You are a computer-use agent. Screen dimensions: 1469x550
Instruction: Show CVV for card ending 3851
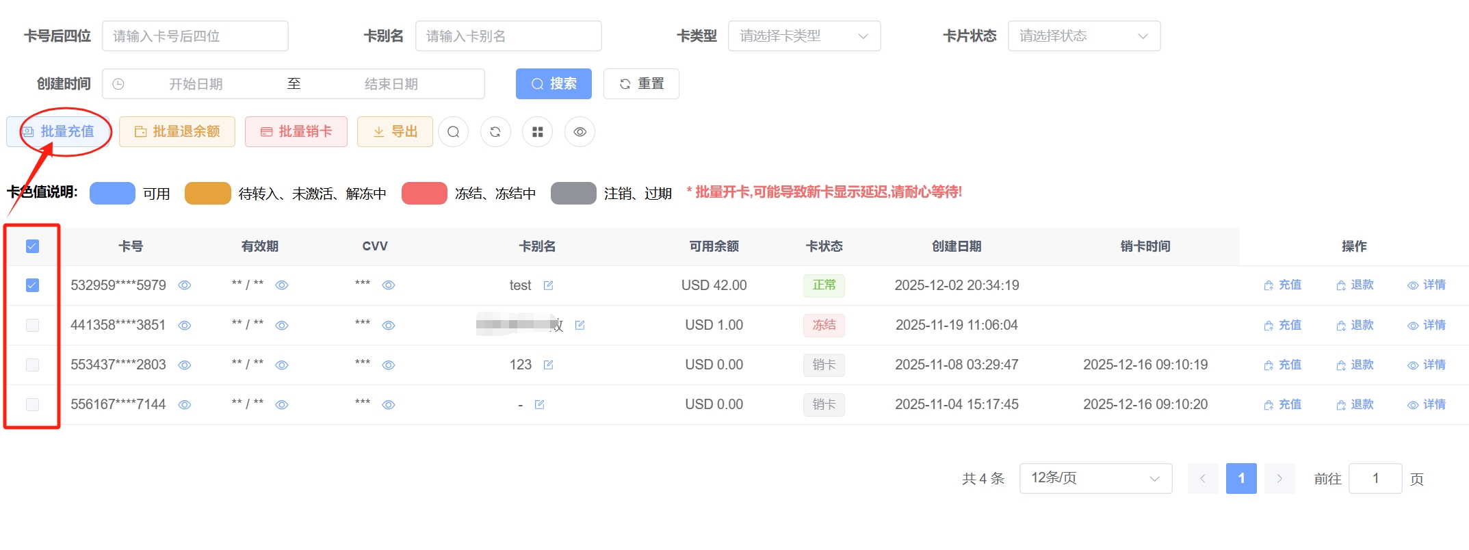point(389,326)
